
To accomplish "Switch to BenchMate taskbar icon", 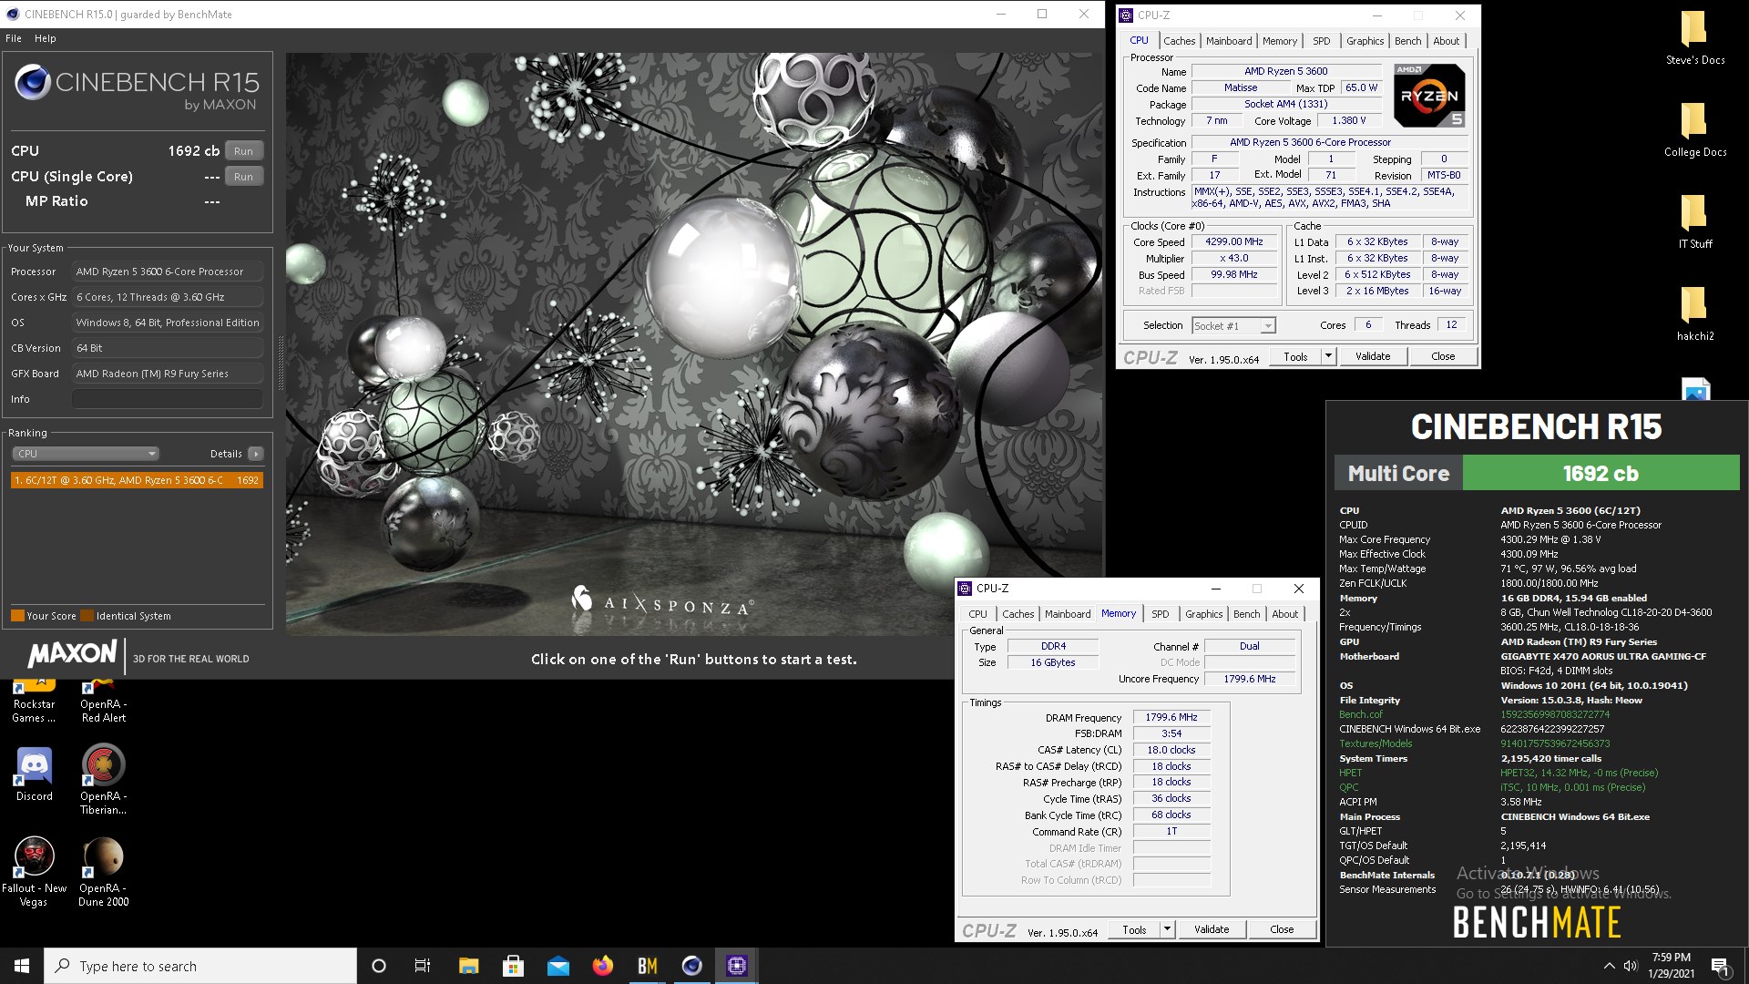I will (647, 966).
